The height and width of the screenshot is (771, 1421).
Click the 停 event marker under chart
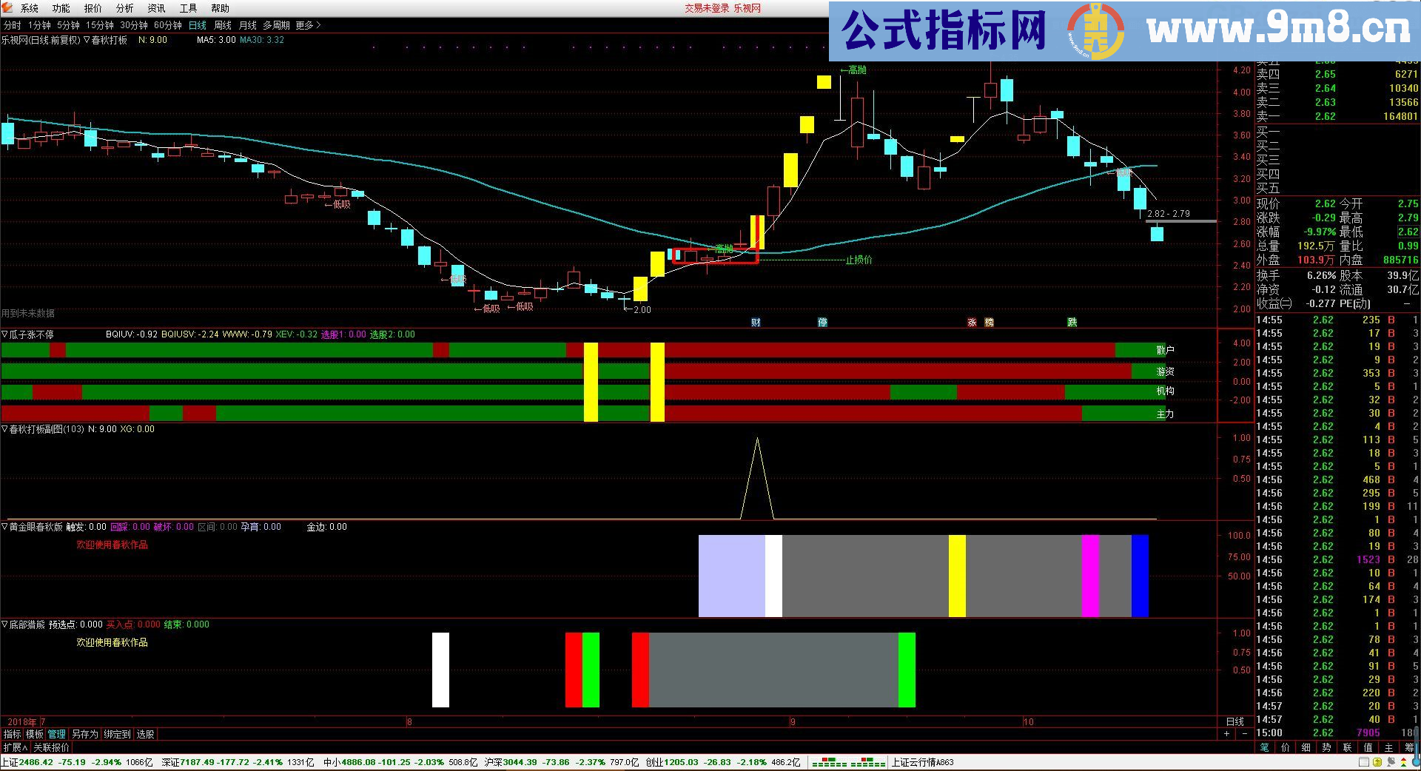pos(822,322)
